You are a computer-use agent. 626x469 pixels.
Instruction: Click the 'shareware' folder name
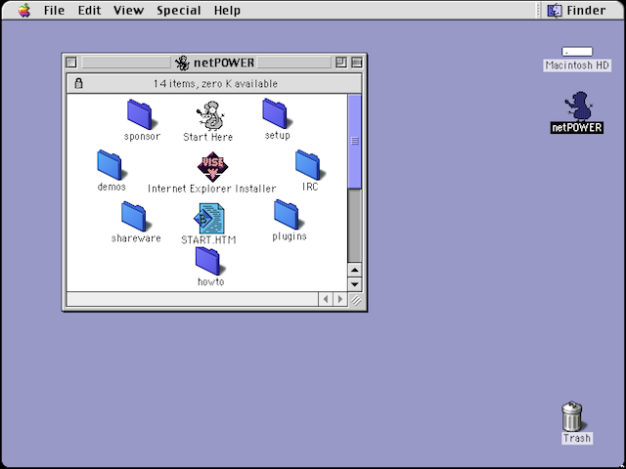(136, 238)
